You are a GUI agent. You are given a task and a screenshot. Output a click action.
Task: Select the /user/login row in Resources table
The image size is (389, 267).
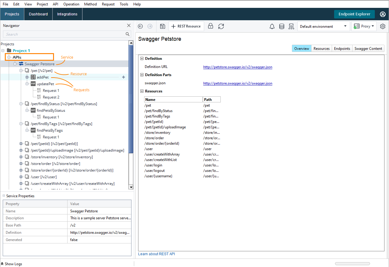coord(182,165)
